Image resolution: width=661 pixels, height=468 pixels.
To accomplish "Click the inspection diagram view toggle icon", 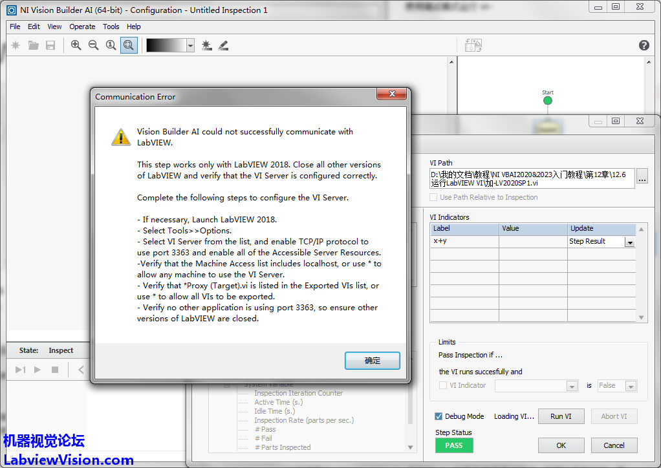I will pos(473,45).
